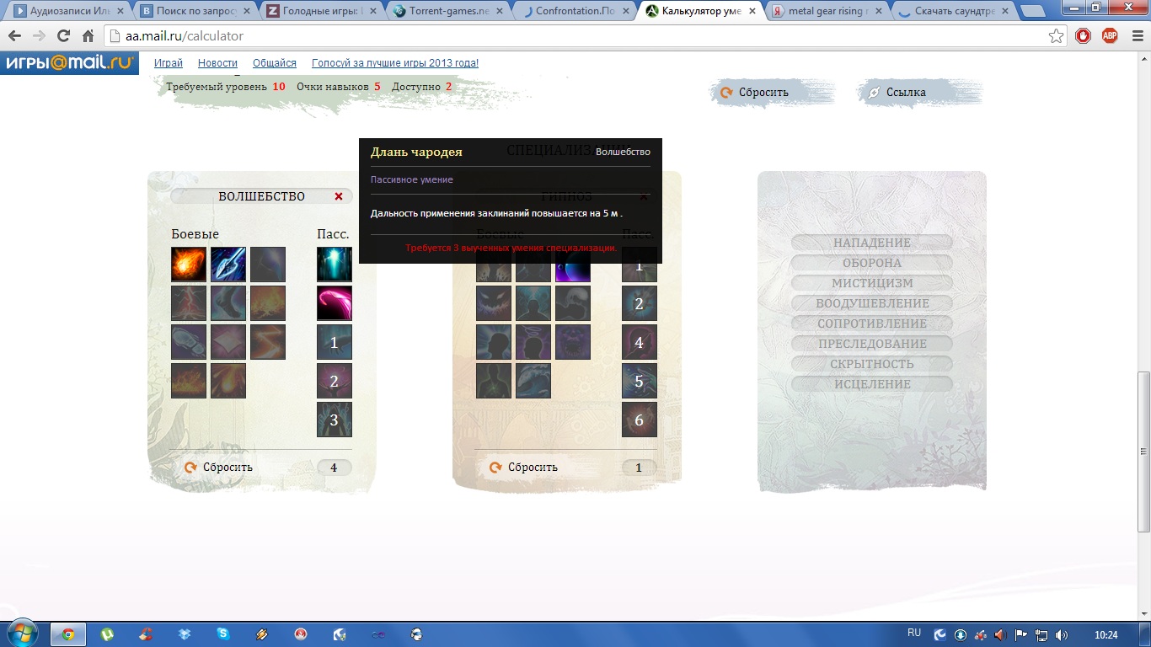Image resolution: width=1151 pixels, height=647 pixels.
Task: Bookmark this page with the star icon
Action: click(x=1056, y=36)
